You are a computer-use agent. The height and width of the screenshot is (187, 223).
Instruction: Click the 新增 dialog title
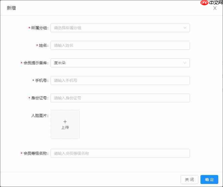[x=11, y=8]
